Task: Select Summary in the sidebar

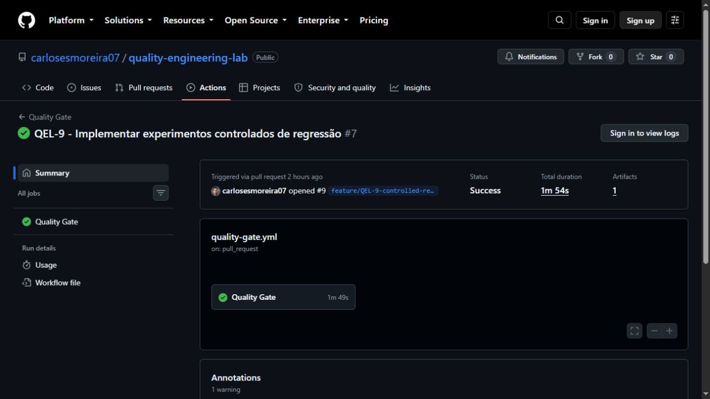Action: point(93,173)
